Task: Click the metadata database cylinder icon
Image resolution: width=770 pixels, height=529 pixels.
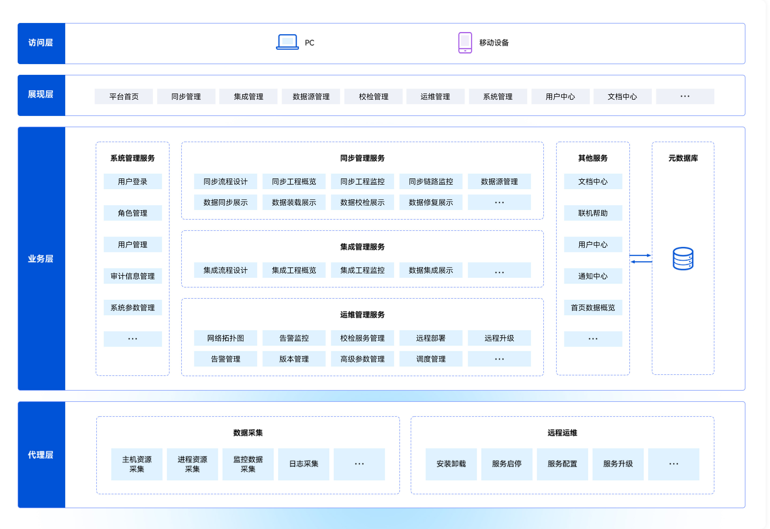Action: click(683, 259)
